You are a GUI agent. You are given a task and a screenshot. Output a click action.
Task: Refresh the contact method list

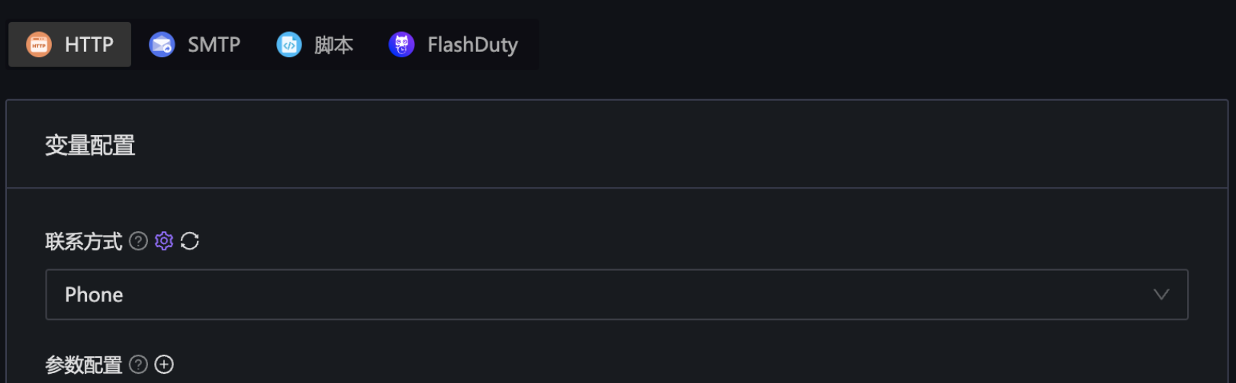(x=190, y=241)
